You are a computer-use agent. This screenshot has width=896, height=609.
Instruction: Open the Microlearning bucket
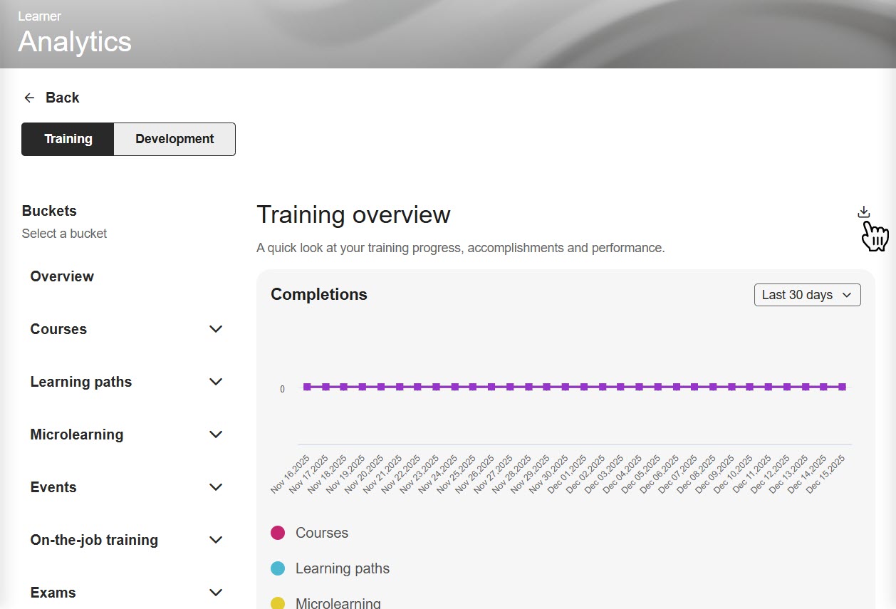[77, 434]
